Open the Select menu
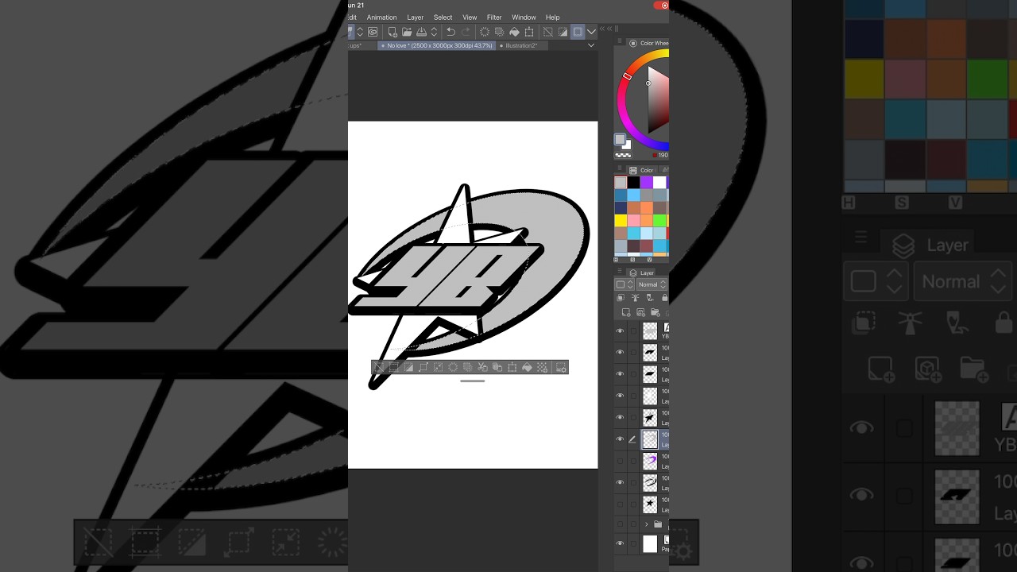The height and width of the screenshot is (572, 1017). [x=443, y=17]
